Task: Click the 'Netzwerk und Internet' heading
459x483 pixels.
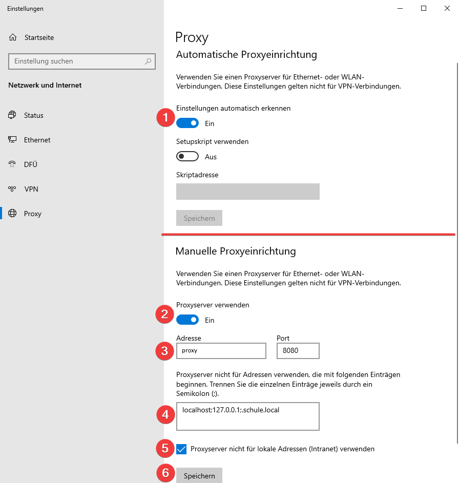Action: (x=45, y=86)
